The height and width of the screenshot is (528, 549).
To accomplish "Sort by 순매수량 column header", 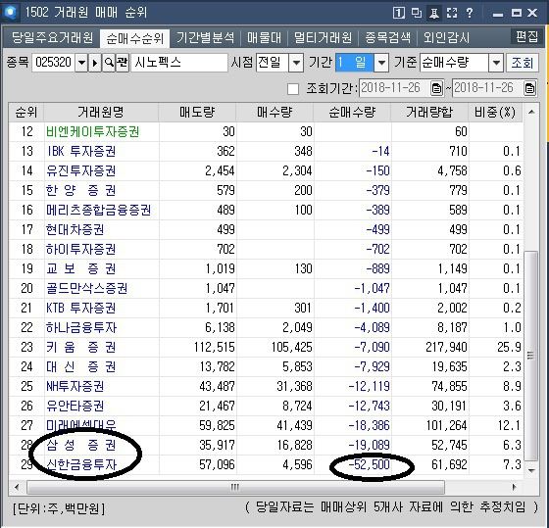I will [x=352, y=113].
